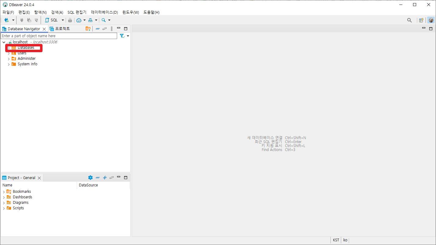Expand the Dashboards folder
Image resolution: width=436 pixels, height=245 pixels.
tap(4, 197)
